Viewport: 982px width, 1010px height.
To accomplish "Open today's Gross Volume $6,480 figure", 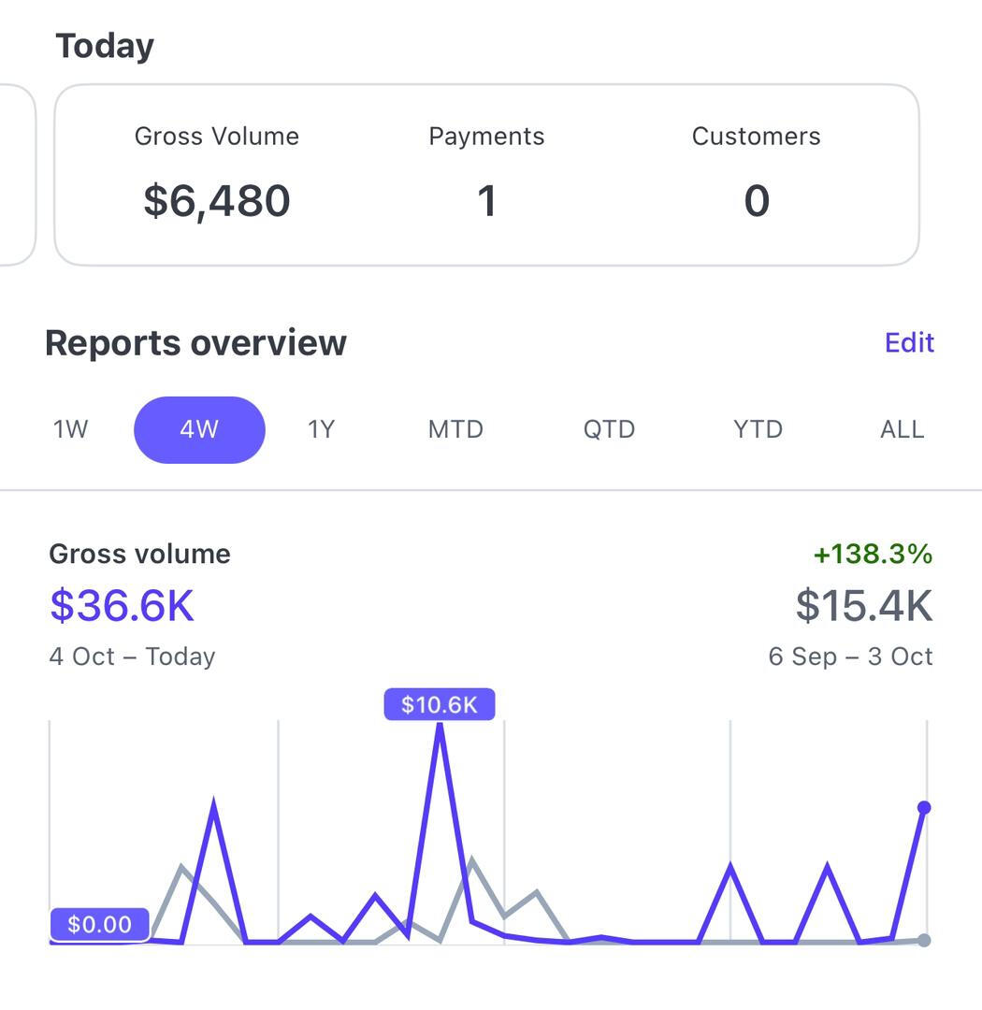I will [217, 201].
